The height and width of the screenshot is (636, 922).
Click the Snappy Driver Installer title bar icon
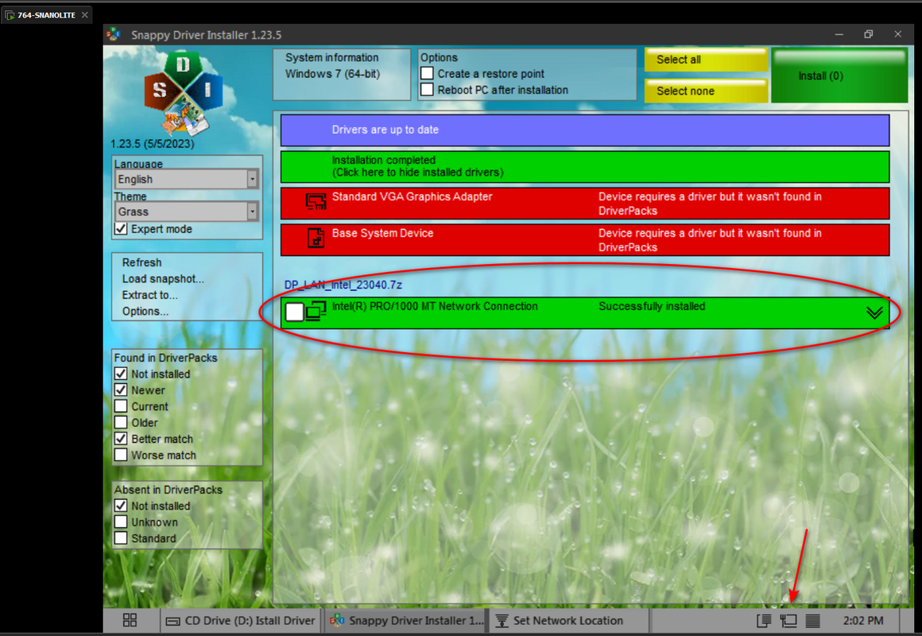pos(113,35)
